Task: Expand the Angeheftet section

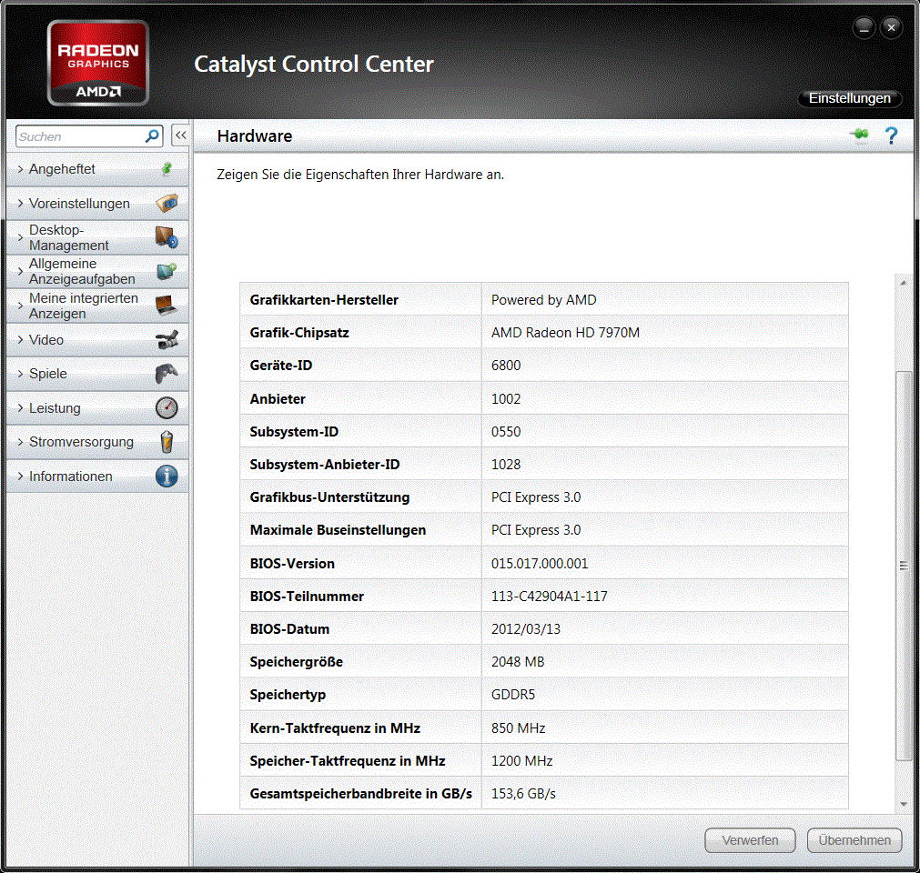Action: (x=20, y=169)
